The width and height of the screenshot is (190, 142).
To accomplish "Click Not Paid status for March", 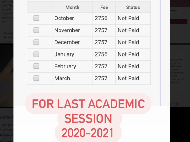I will [x=128, y=78].
